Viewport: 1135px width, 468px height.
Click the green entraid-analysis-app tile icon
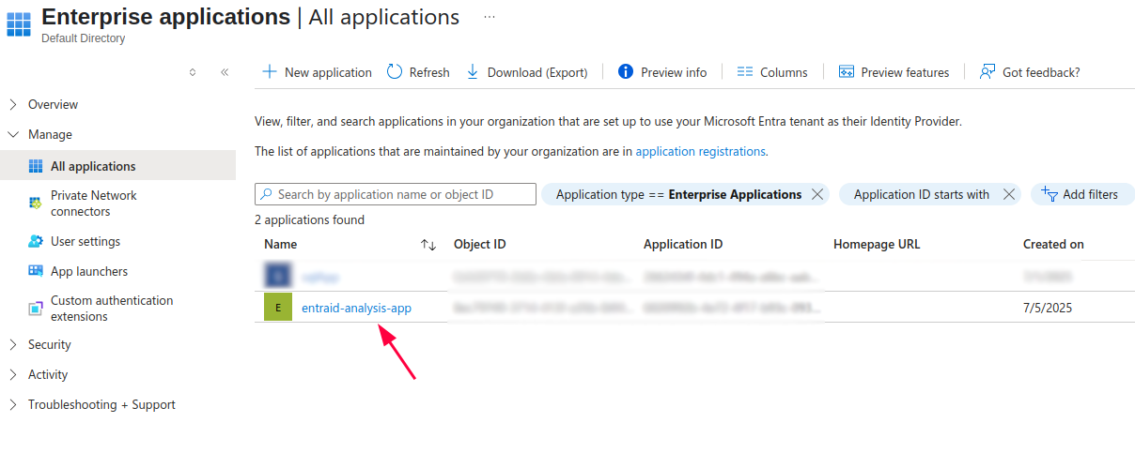[278, 308]
